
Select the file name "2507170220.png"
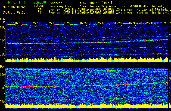[14, 7]
